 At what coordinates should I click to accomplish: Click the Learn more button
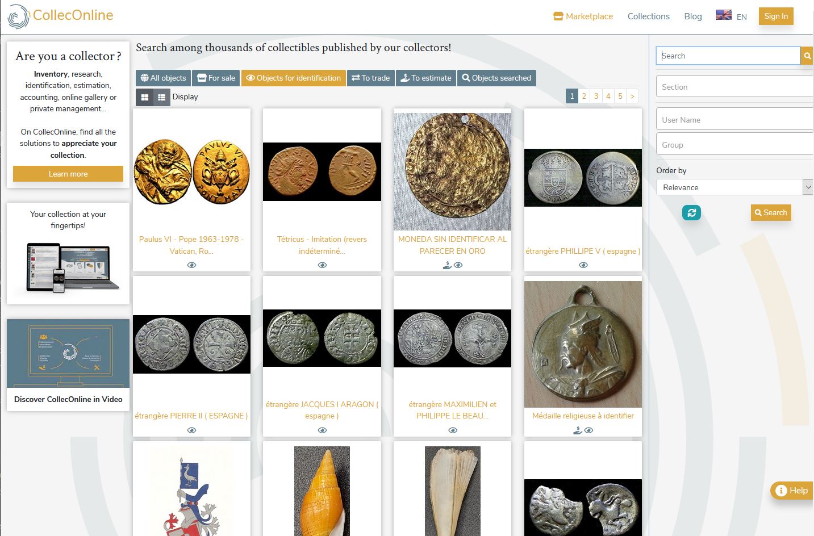68,174
